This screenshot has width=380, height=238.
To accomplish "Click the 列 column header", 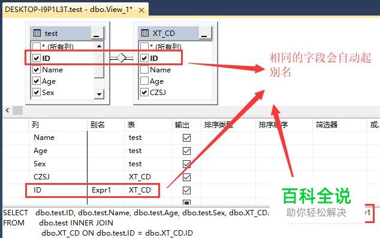I will pyautogui.click(x=58, y=125).
